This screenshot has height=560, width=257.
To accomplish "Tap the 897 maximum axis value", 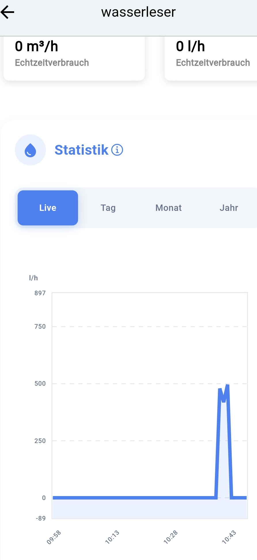I will coord(40,293).
